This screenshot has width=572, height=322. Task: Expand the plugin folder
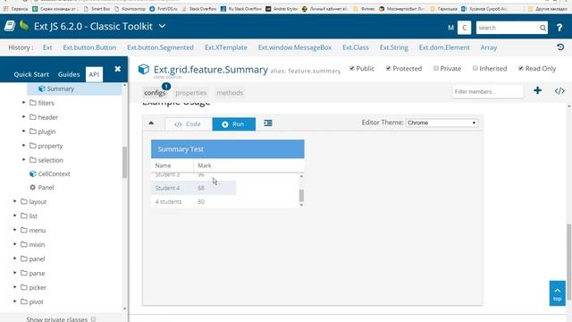[x=24, y=131]
